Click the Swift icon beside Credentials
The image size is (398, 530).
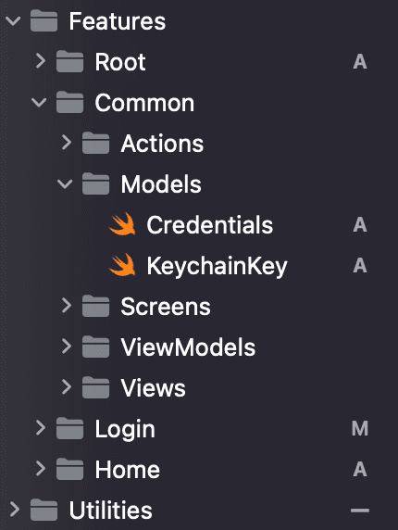click(x=122, y=224)
